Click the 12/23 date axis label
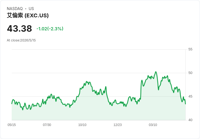 click(x=118, y=125)
